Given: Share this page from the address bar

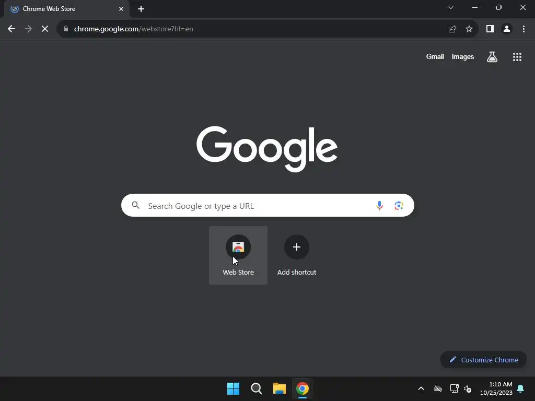Looking at the screenshot, I should click(452, 29).
